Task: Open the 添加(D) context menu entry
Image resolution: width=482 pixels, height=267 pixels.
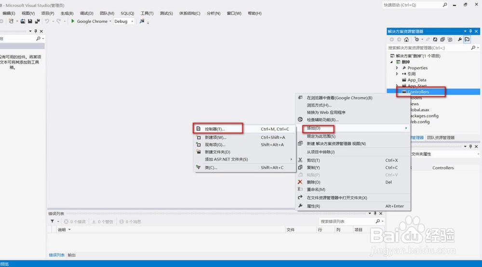Action: tap(353, 128)
